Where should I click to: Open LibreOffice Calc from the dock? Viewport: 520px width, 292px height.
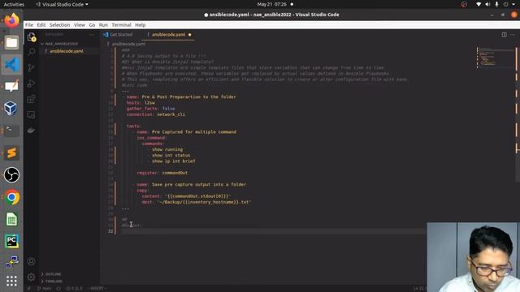click(11, 219)
